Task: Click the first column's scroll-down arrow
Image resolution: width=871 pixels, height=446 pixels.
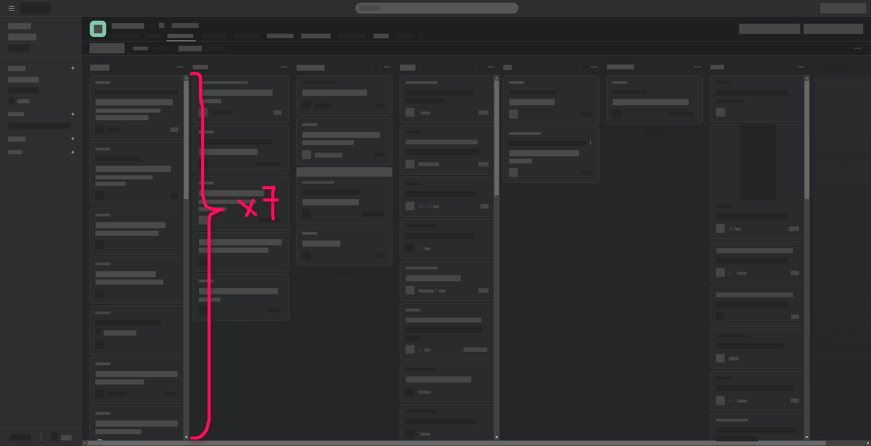Action: point(186,437)
